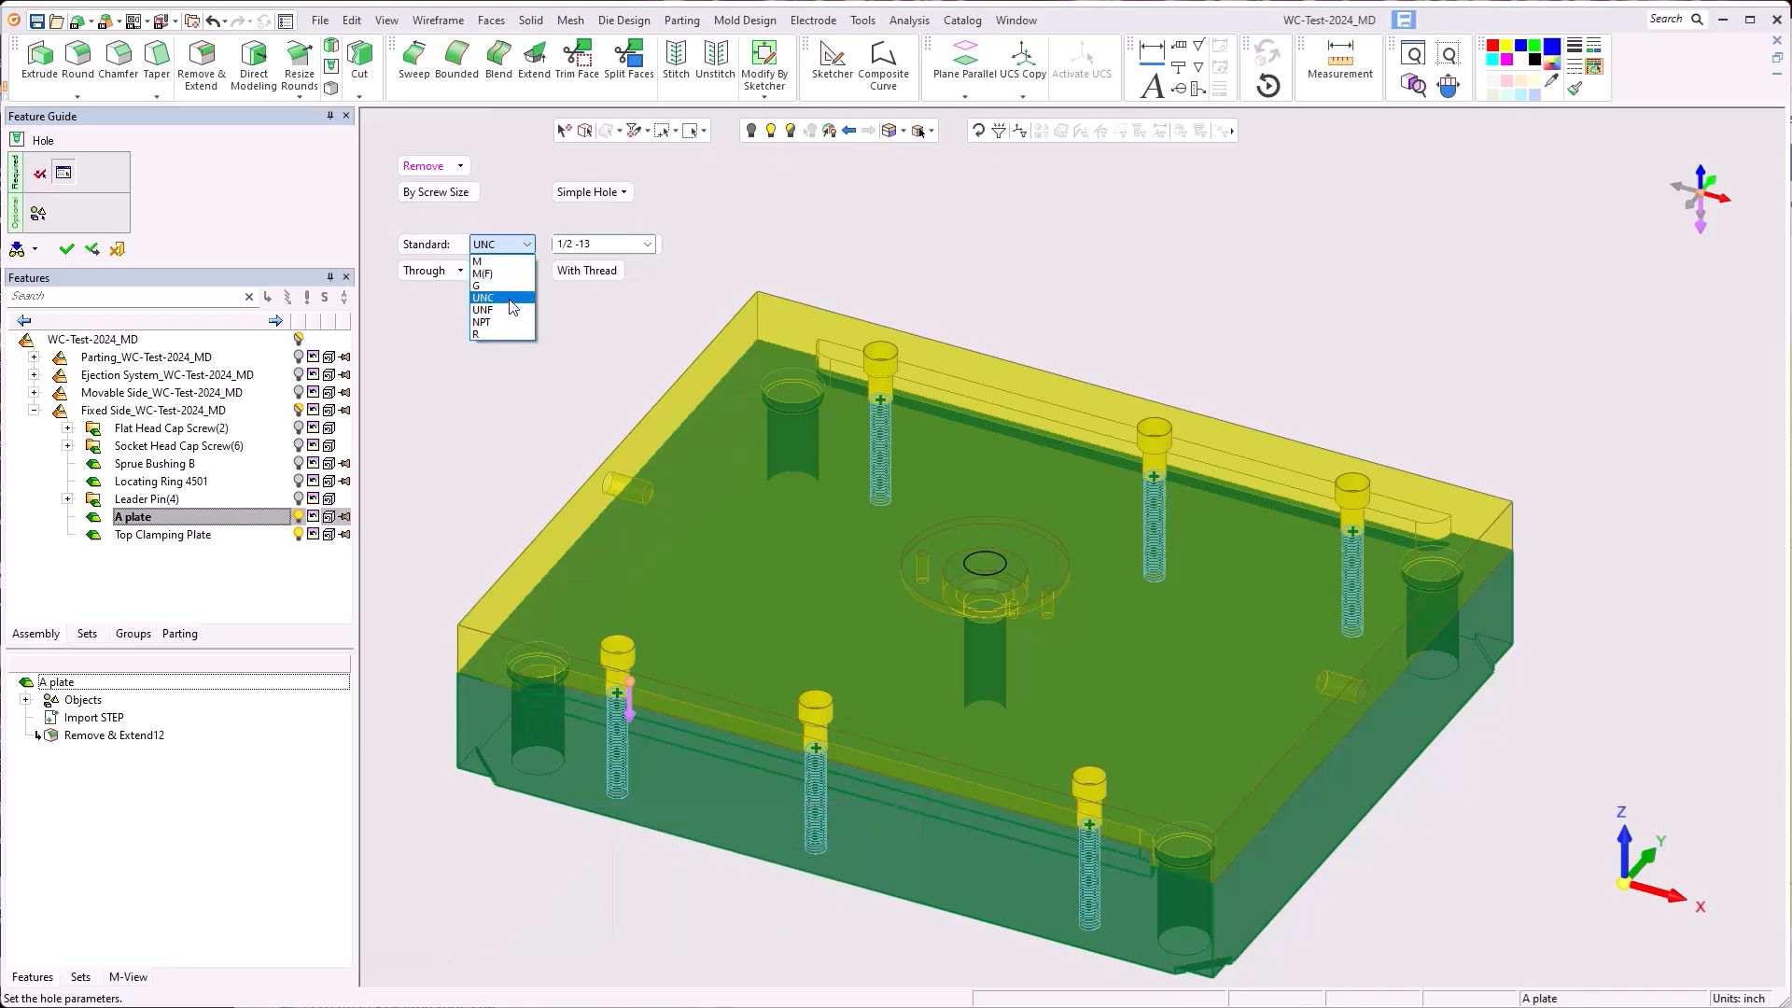Image resolution: width=1792 pixels, height=1008 pixels.
Task: Pick the red color swatch
Action: click(x=1492, y=46)
